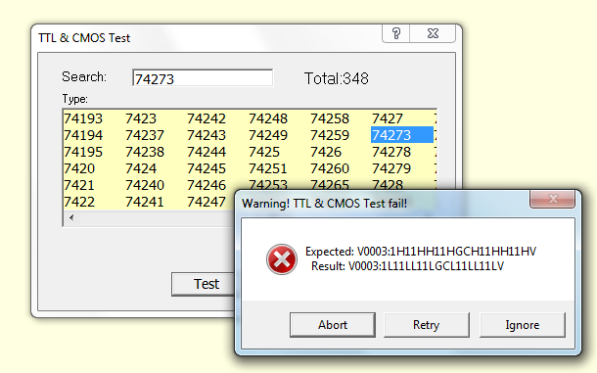
Task: Focus the Search field containing 74273
Action: 203,78
